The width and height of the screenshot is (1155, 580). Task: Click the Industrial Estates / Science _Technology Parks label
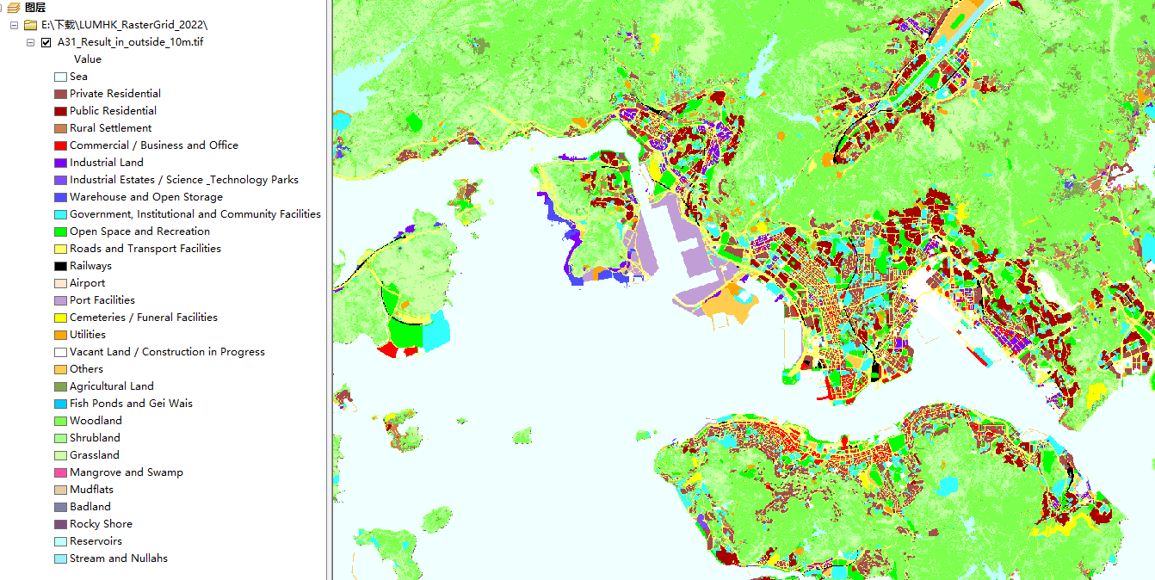[x=184, y=180]
